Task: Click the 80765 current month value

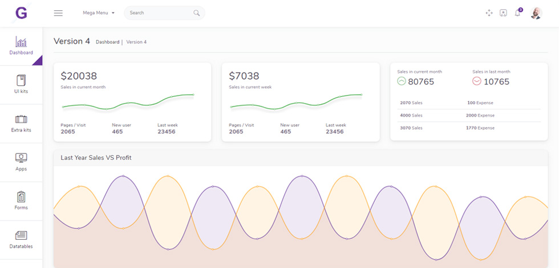Action: pos(421,82)
